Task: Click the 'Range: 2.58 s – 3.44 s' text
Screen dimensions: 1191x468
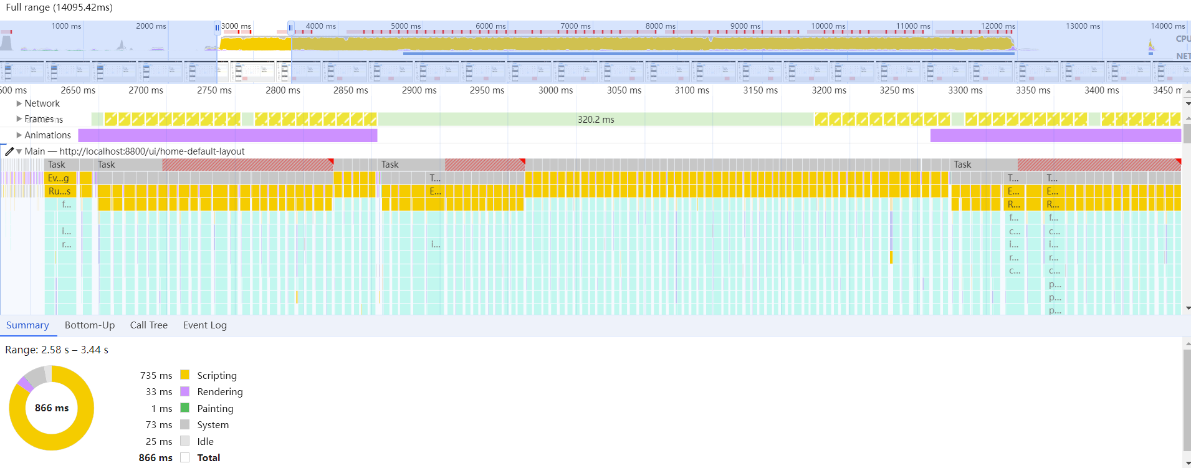Action: [x=57, y=350]
